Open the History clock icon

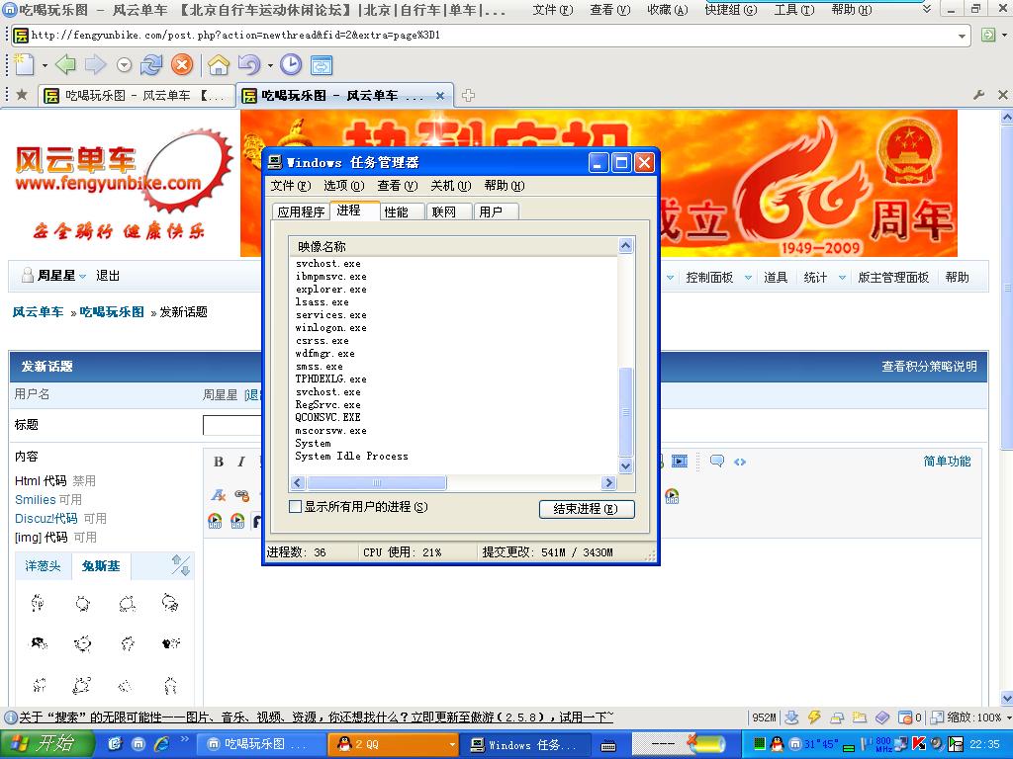tap(291, 65)
